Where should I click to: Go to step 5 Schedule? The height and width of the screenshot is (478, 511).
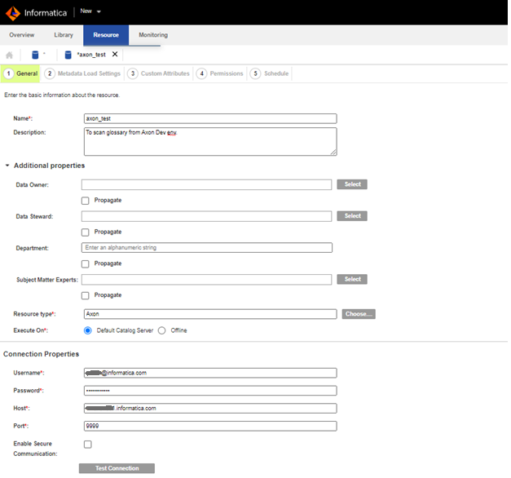[x=269, y=73]
